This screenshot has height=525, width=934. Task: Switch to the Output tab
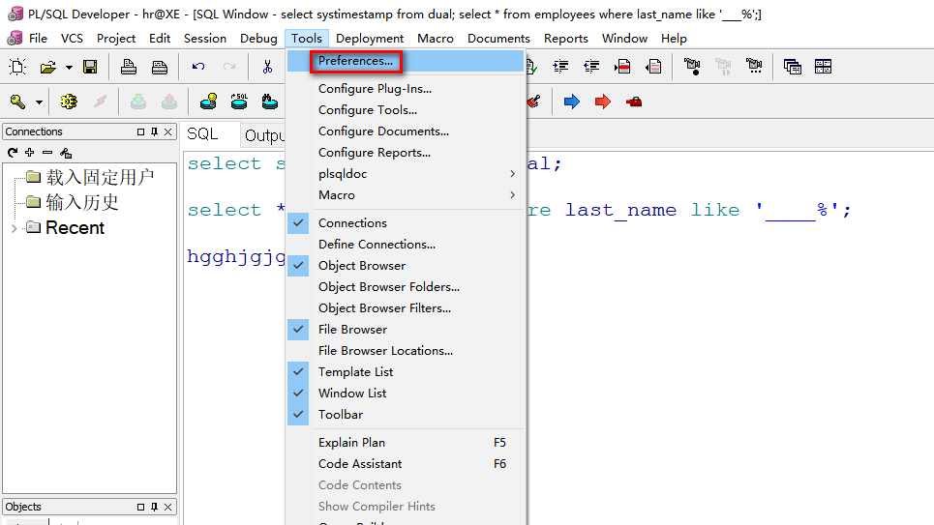[x=264, y=135]
